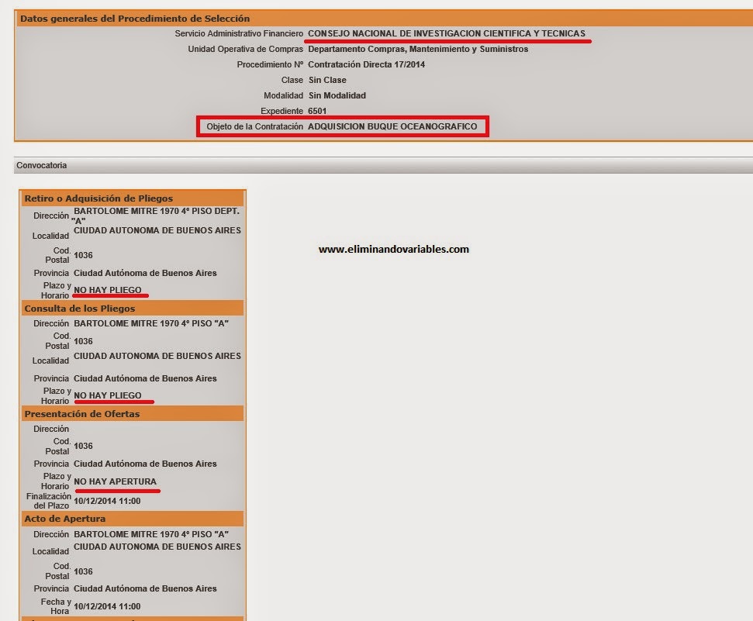This screenshot has width=753, height=621.
Task: Click Provincia value in Retiro o Adquisición section
Action: 145,273
